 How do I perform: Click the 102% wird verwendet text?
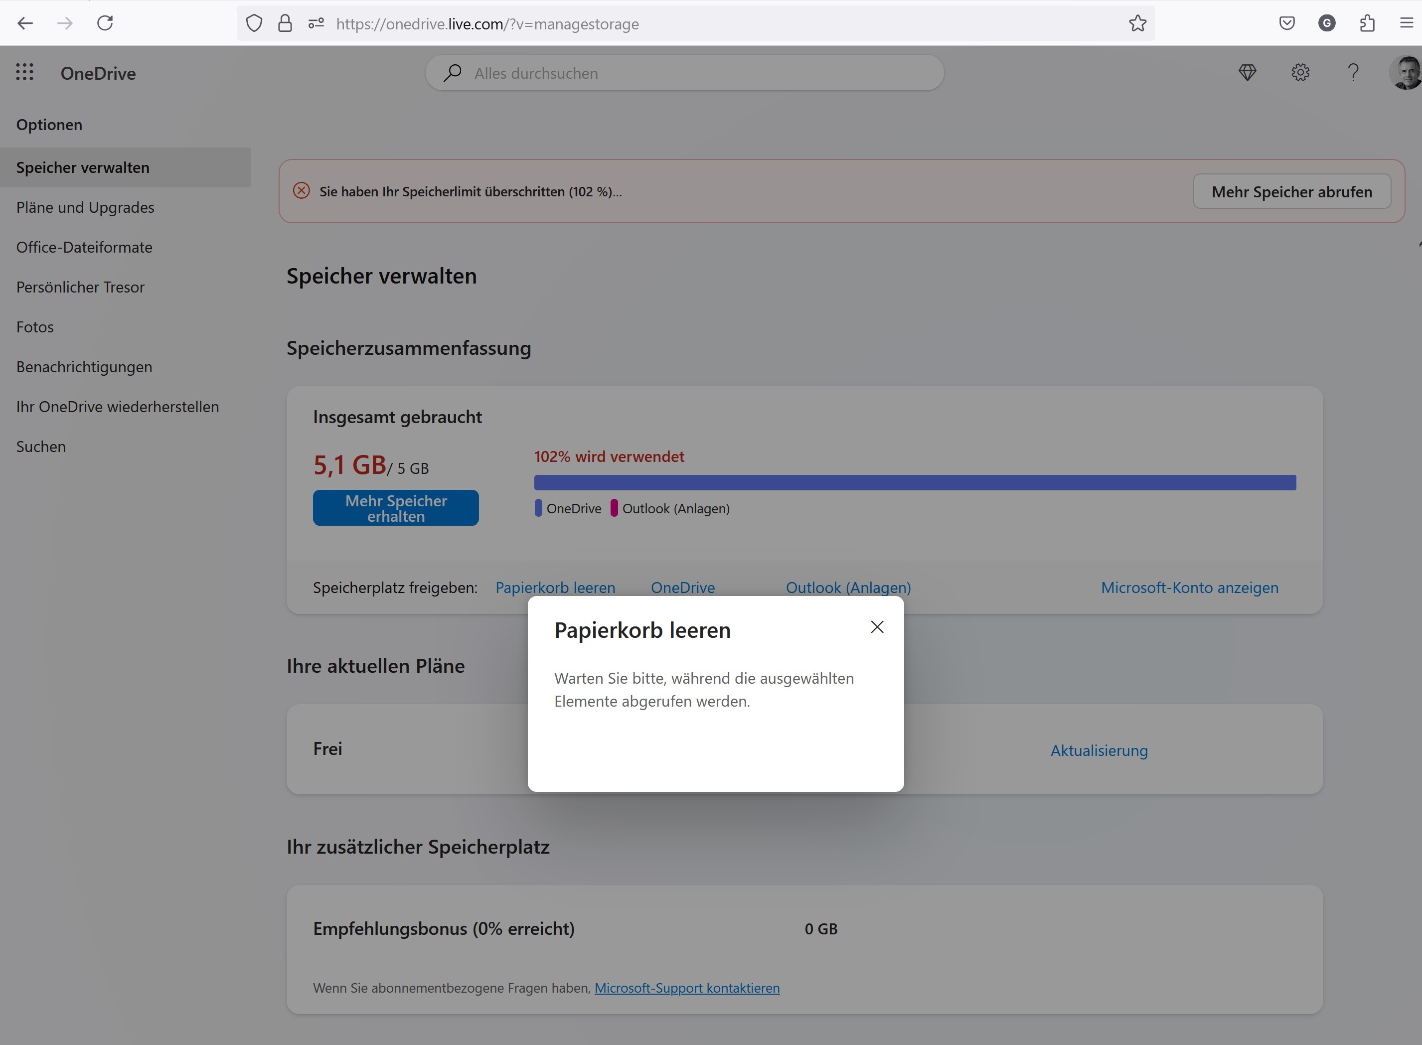[x=609, y=456]
